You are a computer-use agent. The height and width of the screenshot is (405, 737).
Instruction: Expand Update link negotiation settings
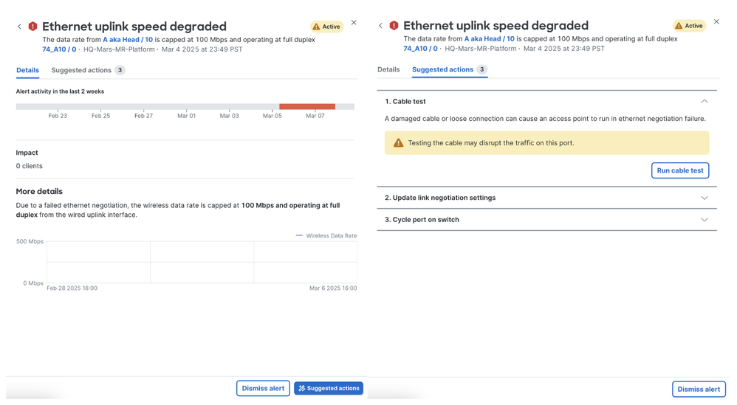pyautogui.click(x=704, y=198)
